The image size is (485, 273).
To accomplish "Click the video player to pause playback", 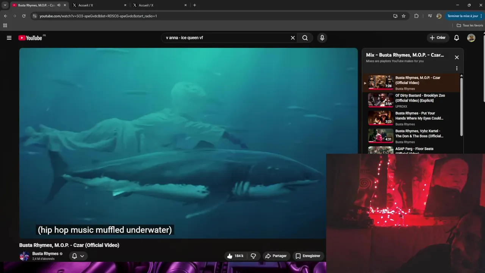I will click(188, 143).
